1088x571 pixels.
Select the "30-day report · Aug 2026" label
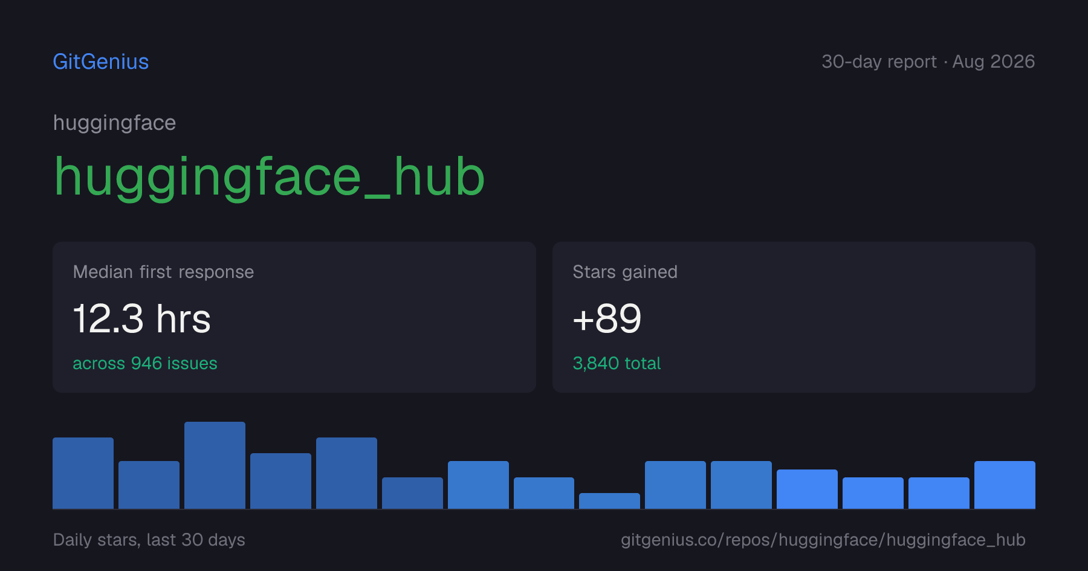(928, 62)
